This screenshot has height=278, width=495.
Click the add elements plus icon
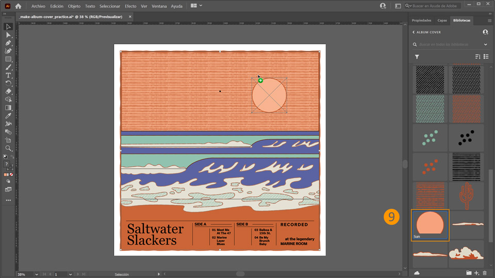(x=476, y=273)
